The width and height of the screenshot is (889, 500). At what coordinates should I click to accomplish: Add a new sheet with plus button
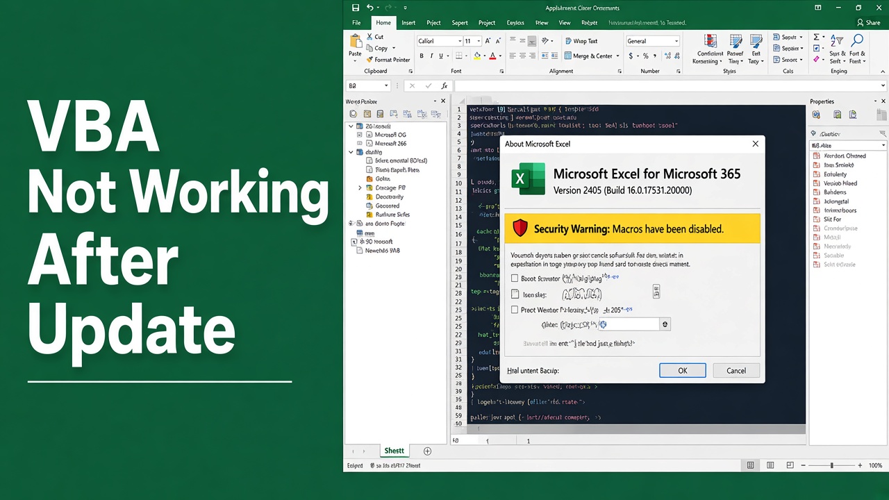pyautogui.click(x=427, y=451)
